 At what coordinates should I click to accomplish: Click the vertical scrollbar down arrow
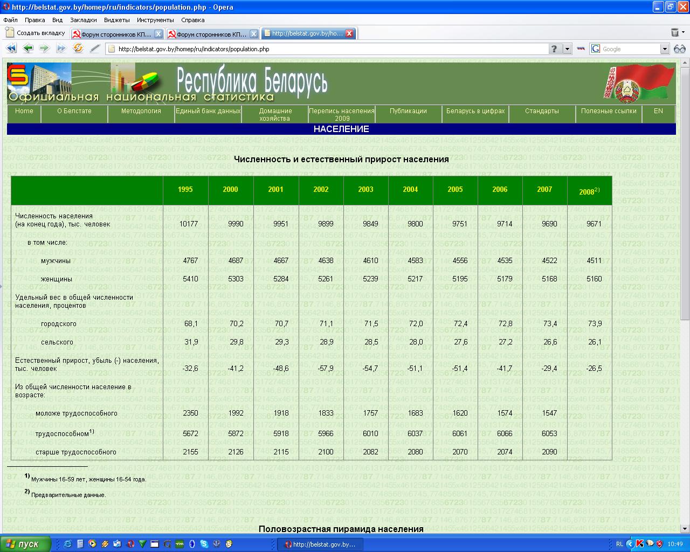(685, 529)
